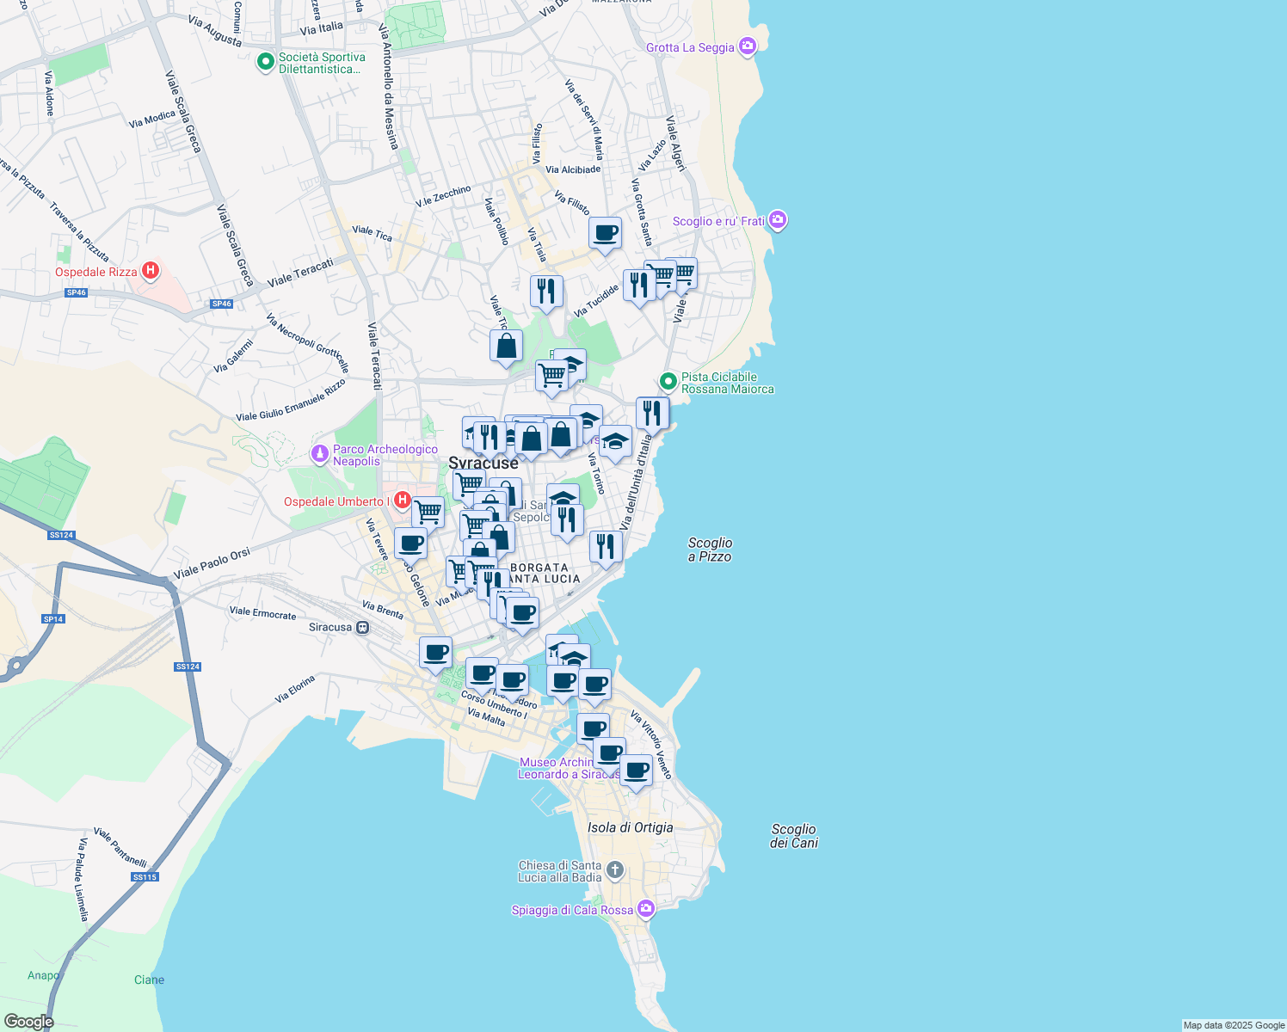Viewport: 1287px width, 1032px height.
Task: Click the southernmost cafe pin on Ortigia
Action: pos(636,771)
